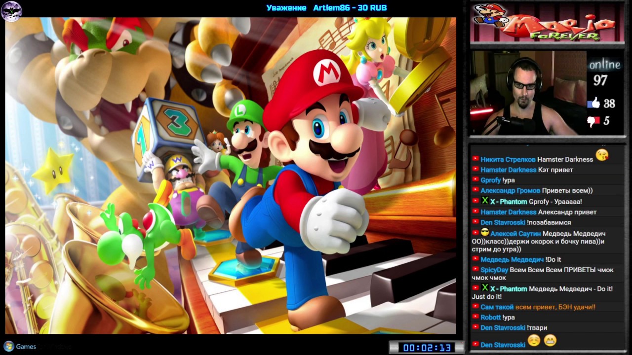This screenshot has width=632, height=355.
Task: Click the Mario Party artwork in the main view
Action: click(x=231, y=176)
